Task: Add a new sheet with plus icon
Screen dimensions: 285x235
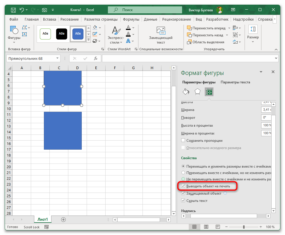Action: point(63,220)
